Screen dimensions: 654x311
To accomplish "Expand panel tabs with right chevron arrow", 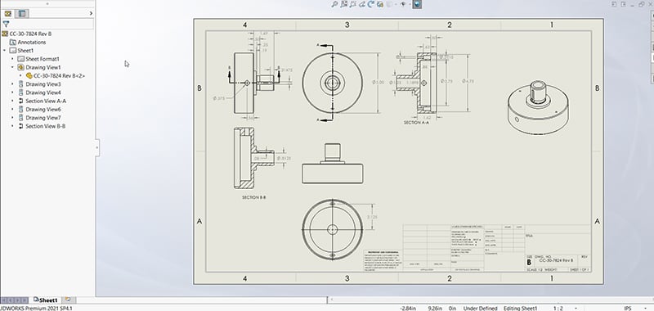I will (x=91, y=13).
